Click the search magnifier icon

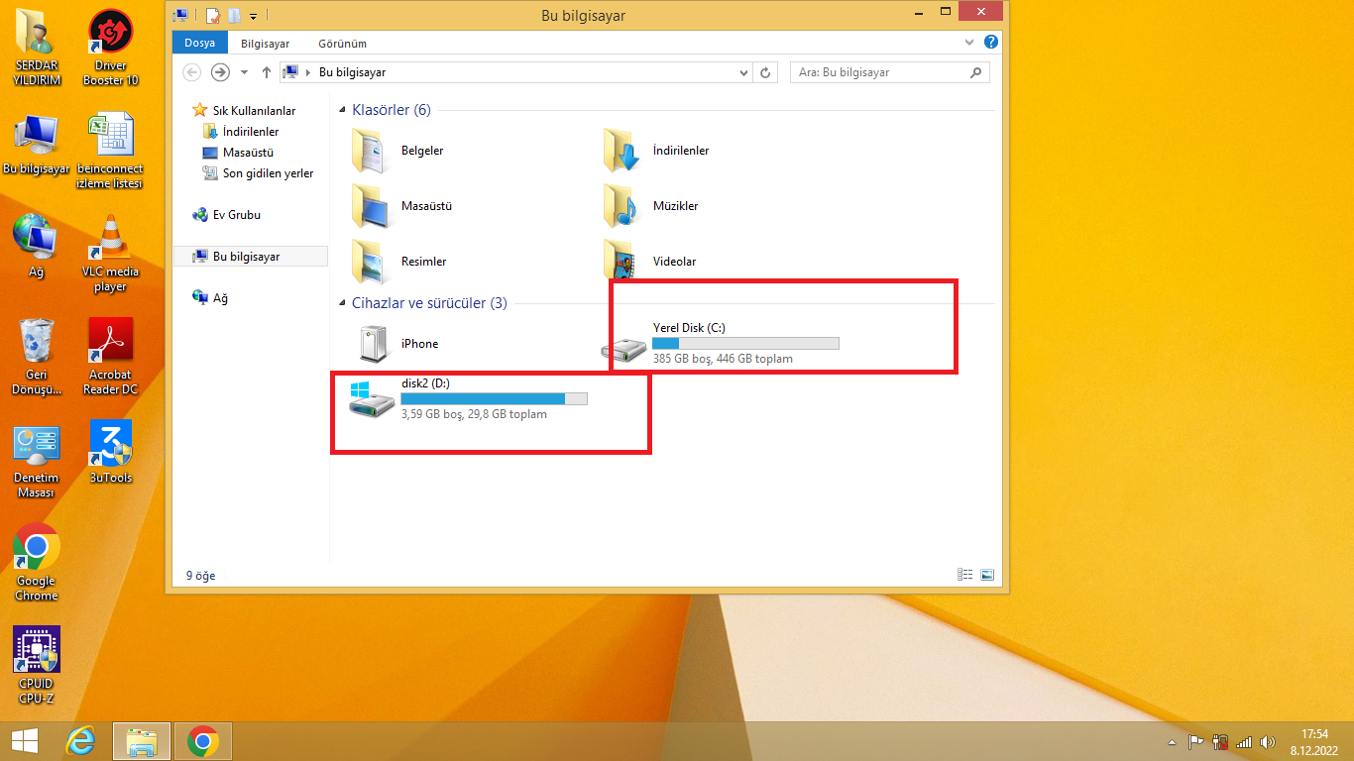(x=976, y=72)
